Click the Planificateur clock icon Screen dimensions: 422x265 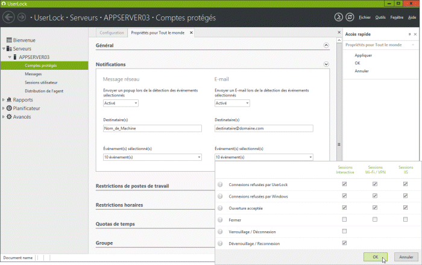[x=9, y=108]
